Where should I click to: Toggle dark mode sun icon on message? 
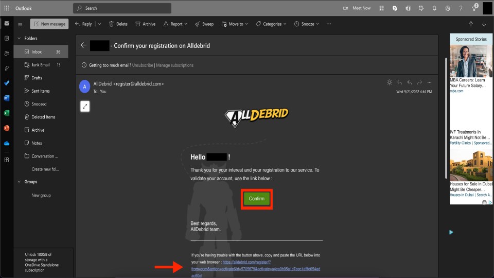click(390, 82)
